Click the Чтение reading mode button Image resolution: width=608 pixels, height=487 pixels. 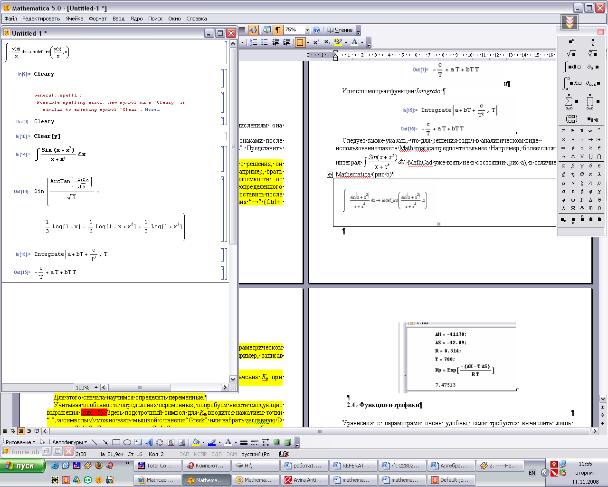[x=340, y=30]
